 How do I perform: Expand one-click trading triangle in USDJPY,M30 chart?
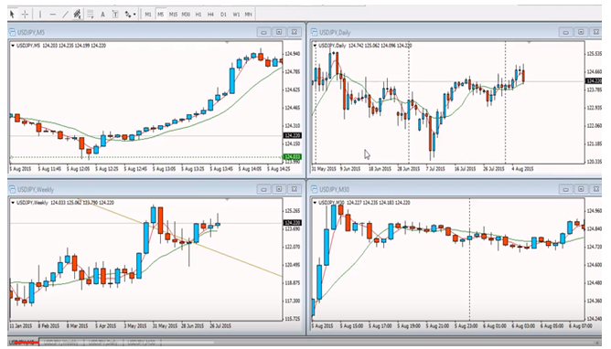coord(315,203)
